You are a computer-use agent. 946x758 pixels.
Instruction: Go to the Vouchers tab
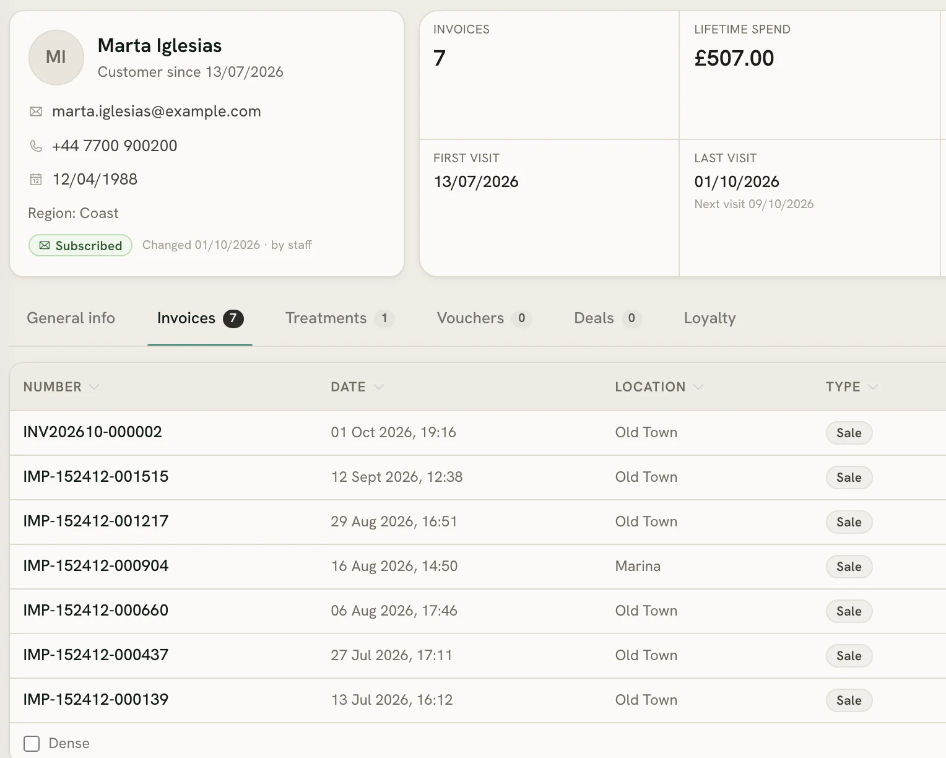coord(484,318)
